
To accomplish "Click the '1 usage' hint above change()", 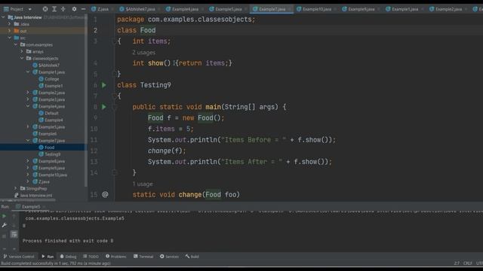I will pos(143,184).
